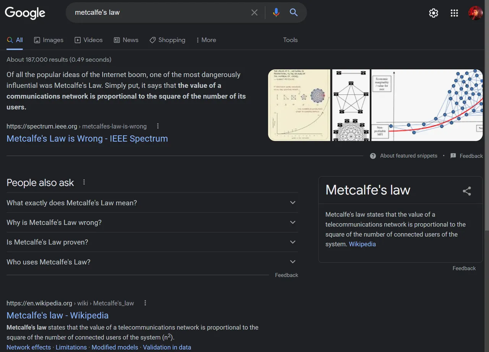Open the Validation in data sitelink
489x352 pixels.
[x=167, y=347]
